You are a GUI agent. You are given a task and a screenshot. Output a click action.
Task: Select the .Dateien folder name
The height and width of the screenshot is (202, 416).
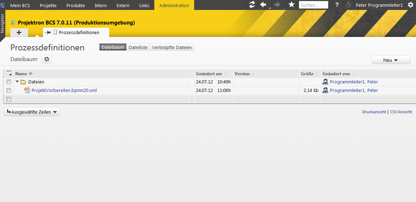[36, 82]
